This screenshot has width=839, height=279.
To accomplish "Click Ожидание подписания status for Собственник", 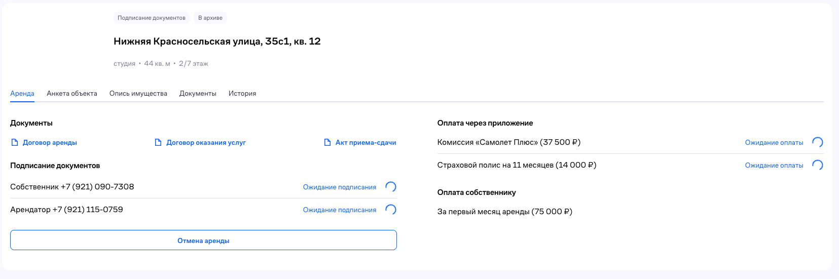I will (x=340, y=187).
